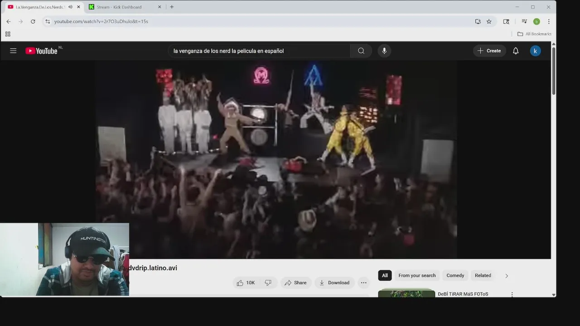This screenshot has height=326, width=580.
Task: Reload the current page
Action: coord(33,21)
